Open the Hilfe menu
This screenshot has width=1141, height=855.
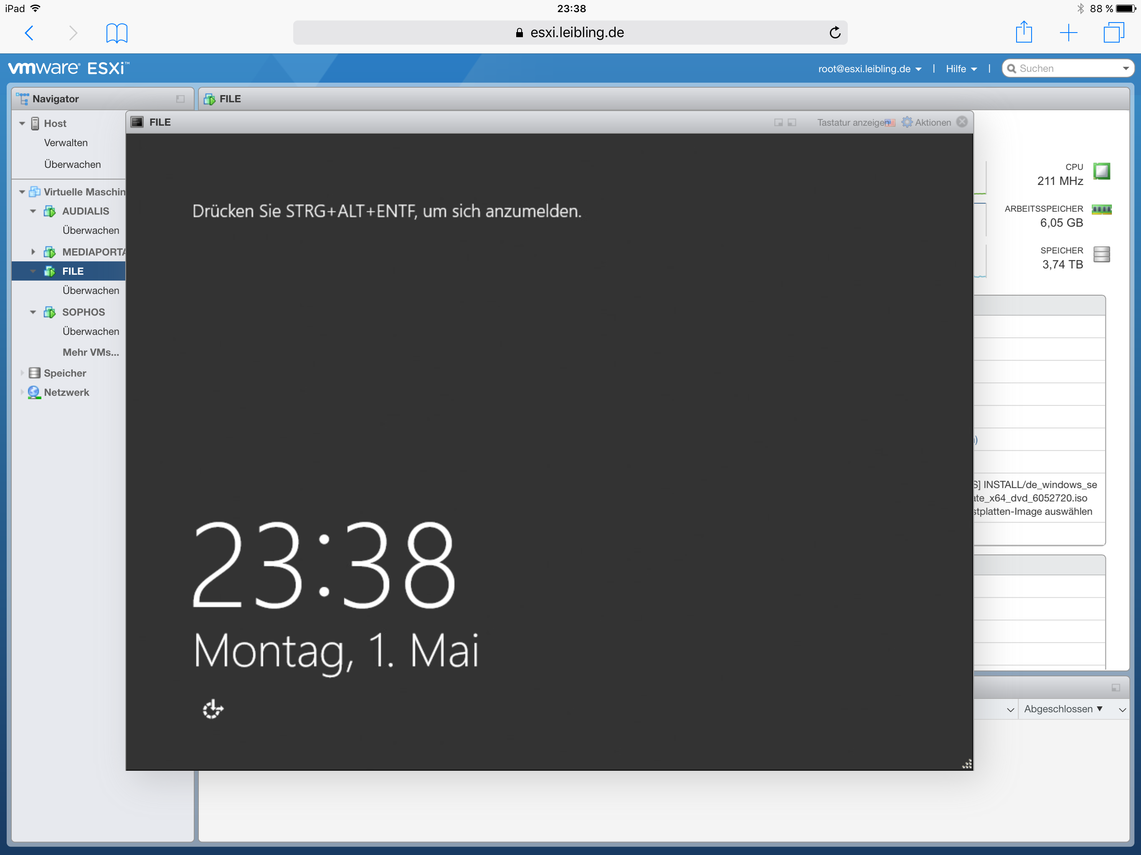(x=961, y=68)
